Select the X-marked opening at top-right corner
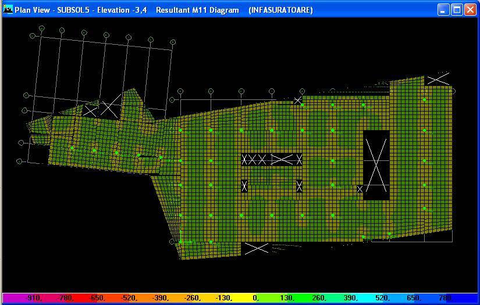The height and width of the screenshot is (305, 480). 438,79
